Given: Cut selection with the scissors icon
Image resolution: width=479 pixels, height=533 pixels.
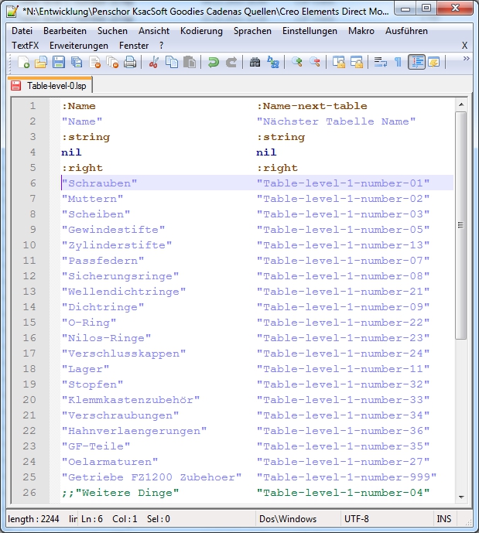Looking at the screenshot, I should (154, 63).
